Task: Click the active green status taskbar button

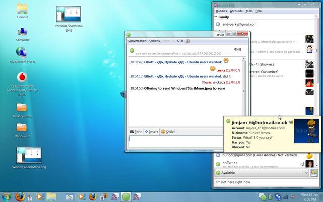Action: tap(126, 197)
